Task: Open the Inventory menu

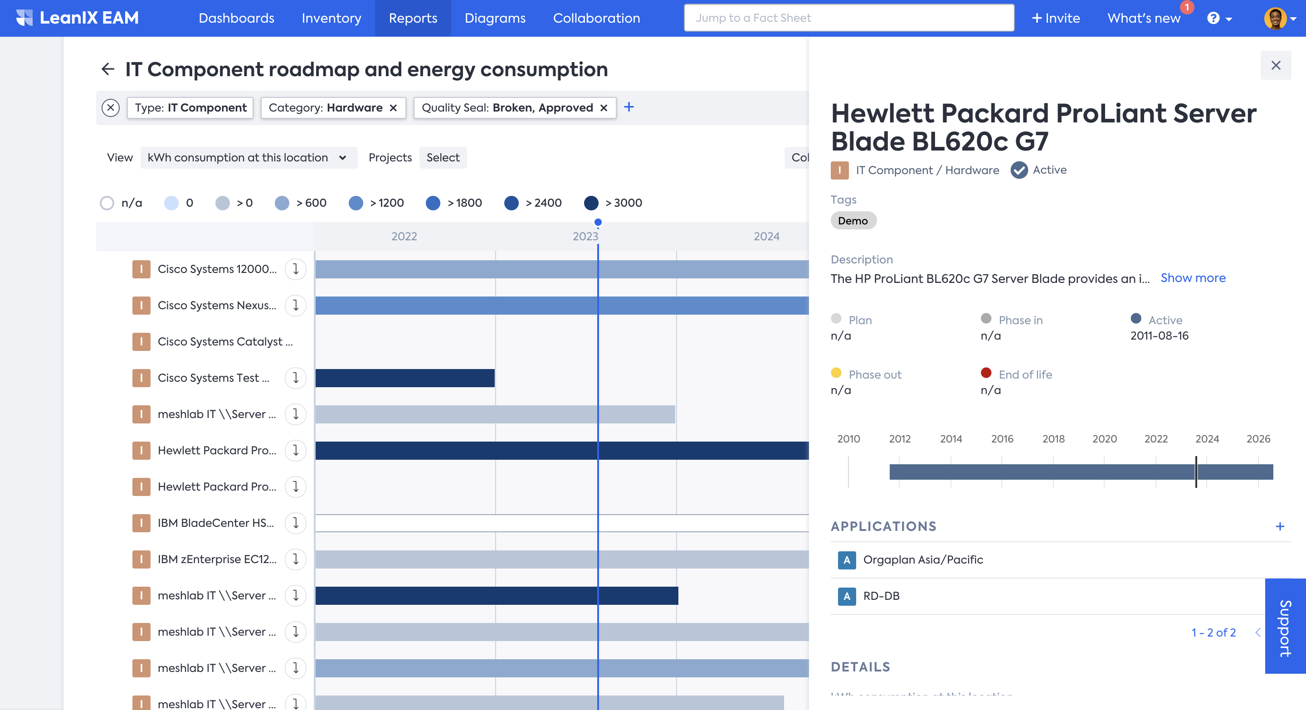Action: click(x=331, y=18)
